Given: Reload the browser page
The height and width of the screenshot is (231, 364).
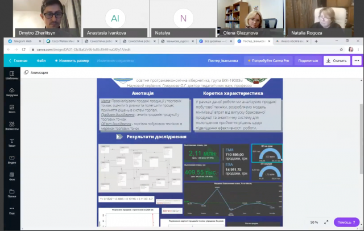Looking at the screenshot, I should tap(23, 49).
